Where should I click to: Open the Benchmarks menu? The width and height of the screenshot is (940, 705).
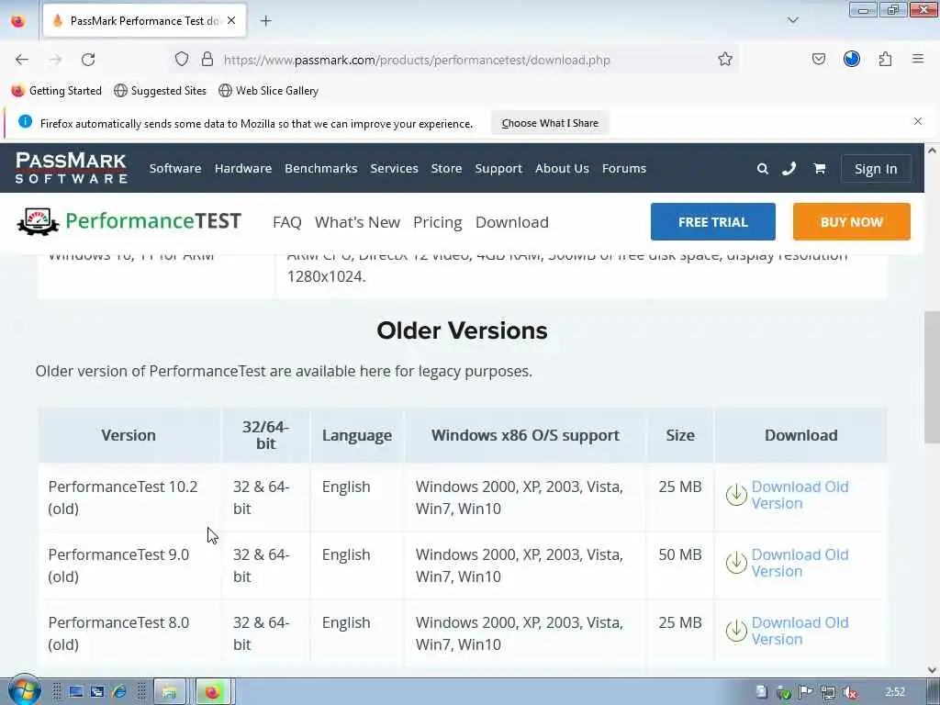coord(320,169)
